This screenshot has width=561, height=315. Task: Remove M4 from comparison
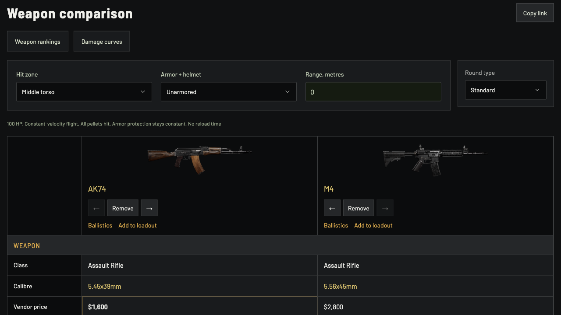[359, 208]
